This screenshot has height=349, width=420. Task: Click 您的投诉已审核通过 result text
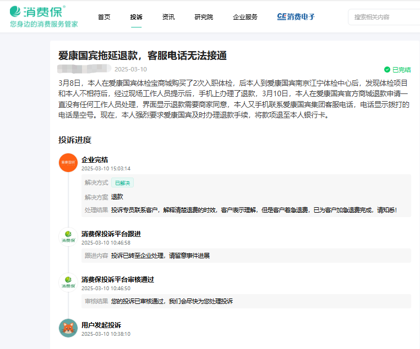(172, 301)
